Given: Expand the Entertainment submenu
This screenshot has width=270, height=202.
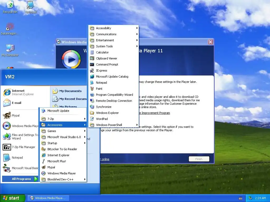Looking at the screenshot, I should (x=114, y=40).
